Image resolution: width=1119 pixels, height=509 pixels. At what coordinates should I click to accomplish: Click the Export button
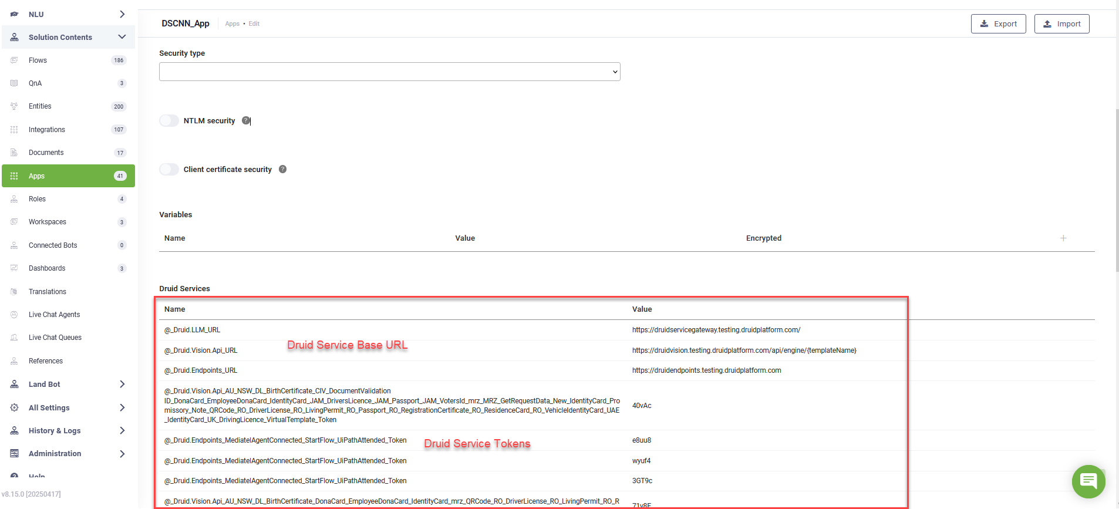(x=998, y=24)
